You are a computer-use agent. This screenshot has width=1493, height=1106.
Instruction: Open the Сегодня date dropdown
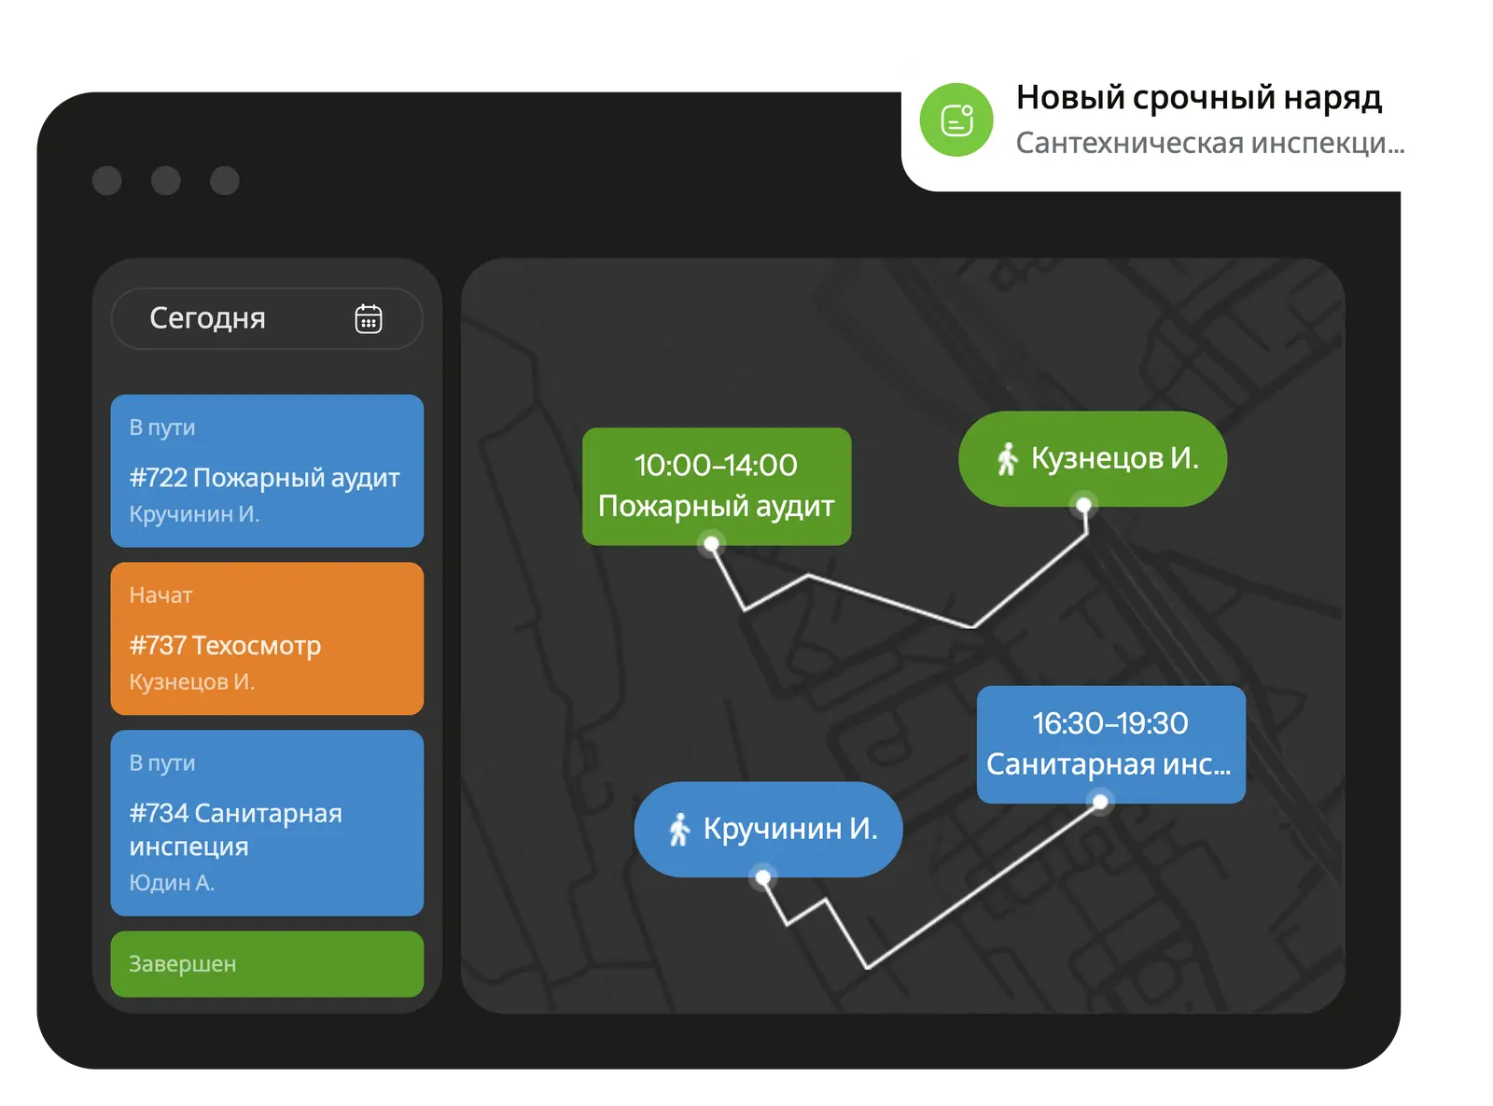click(266, 319)
